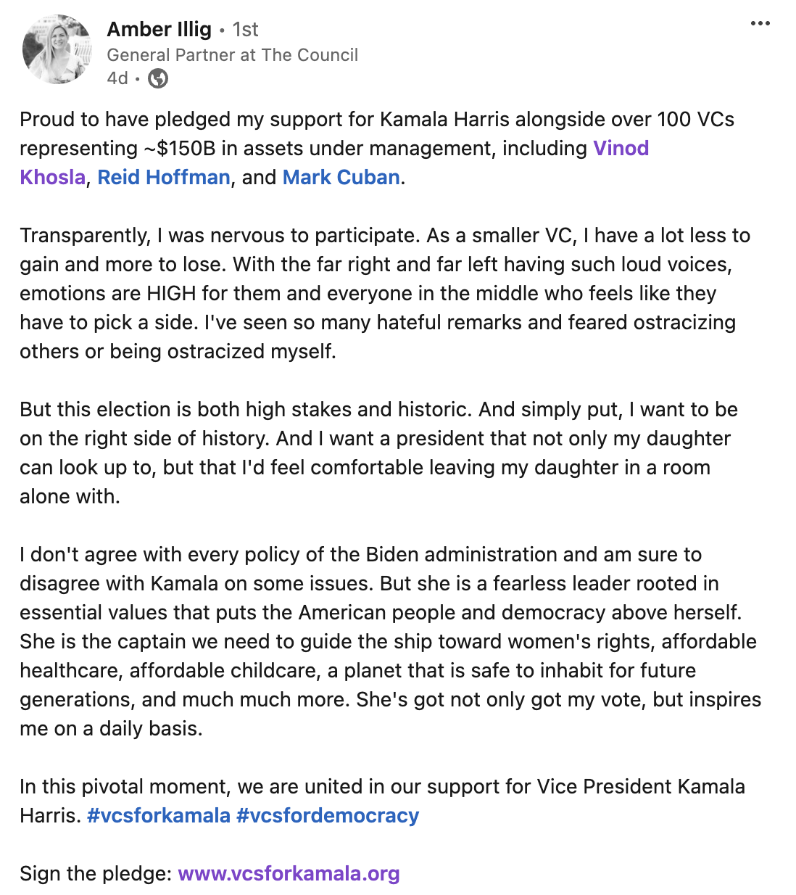Click the 'Sign the pledge:' label text

[96, 874]
